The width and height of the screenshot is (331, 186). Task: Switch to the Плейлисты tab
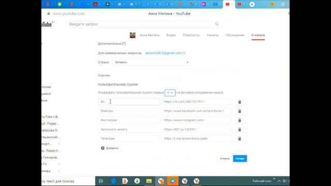click(191, 35)
